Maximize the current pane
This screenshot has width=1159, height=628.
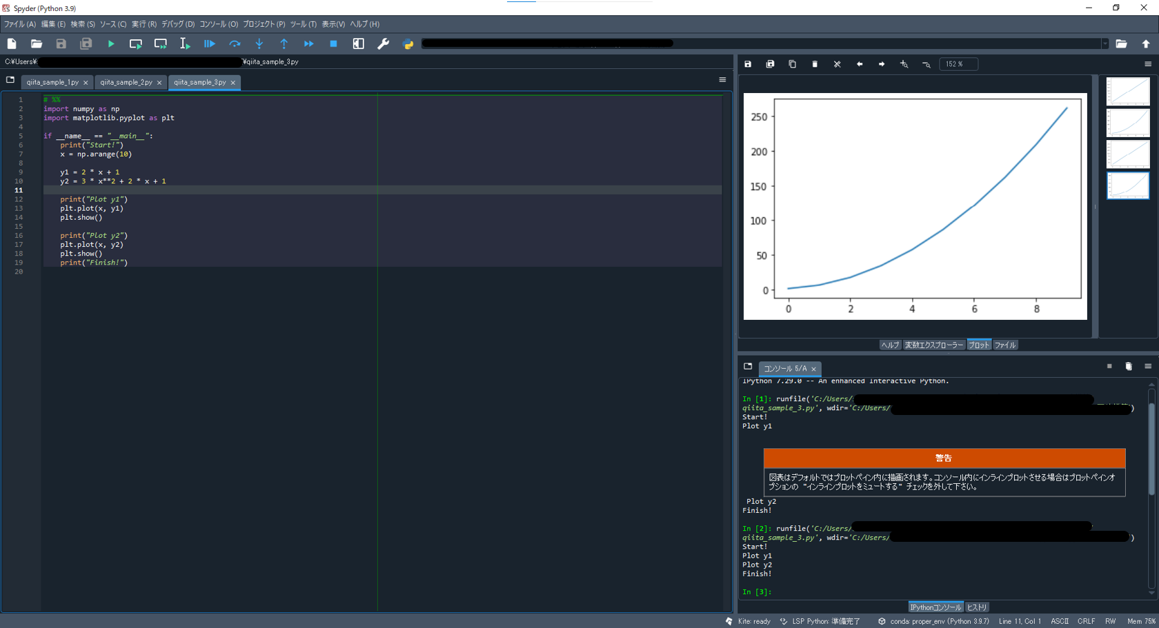point(357,43)
